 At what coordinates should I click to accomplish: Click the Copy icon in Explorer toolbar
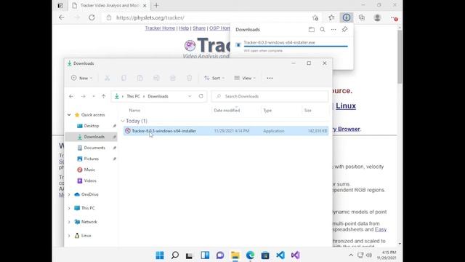[x=124, y=78]
